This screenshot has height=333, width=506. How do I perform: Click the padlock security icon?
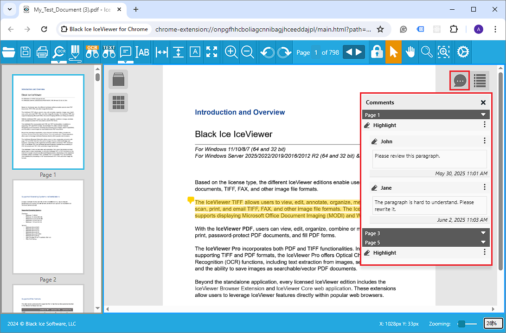pyautogui.click(x=377, y=51)
